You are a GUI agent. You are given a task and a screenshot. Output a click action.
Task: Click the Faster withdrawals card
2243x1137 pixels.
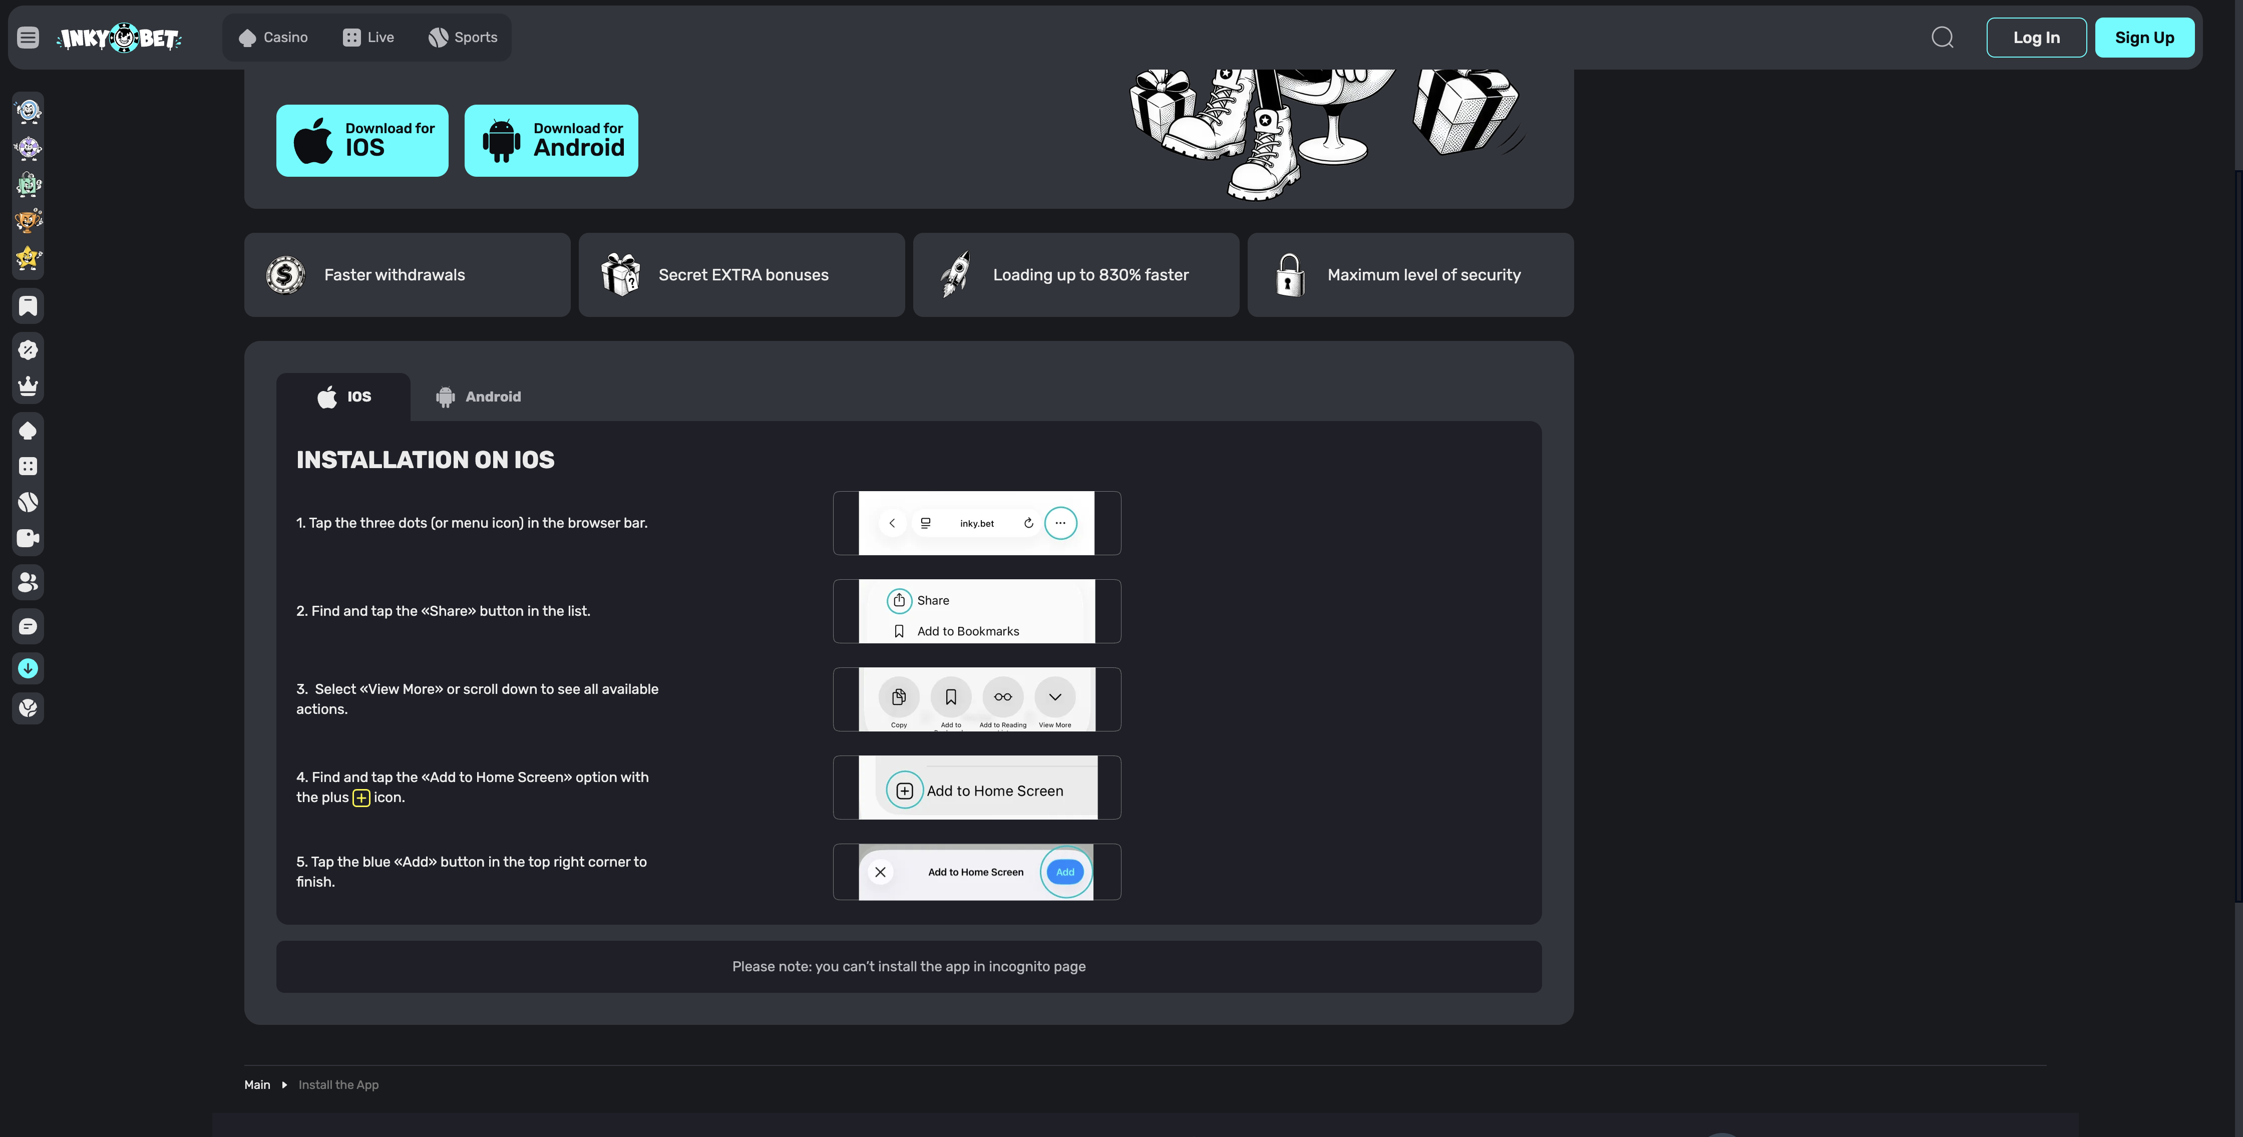click(x=407, y=275)
